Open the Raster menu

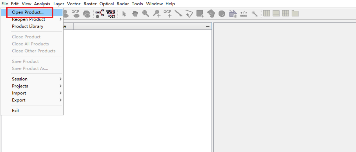(90, 4)
